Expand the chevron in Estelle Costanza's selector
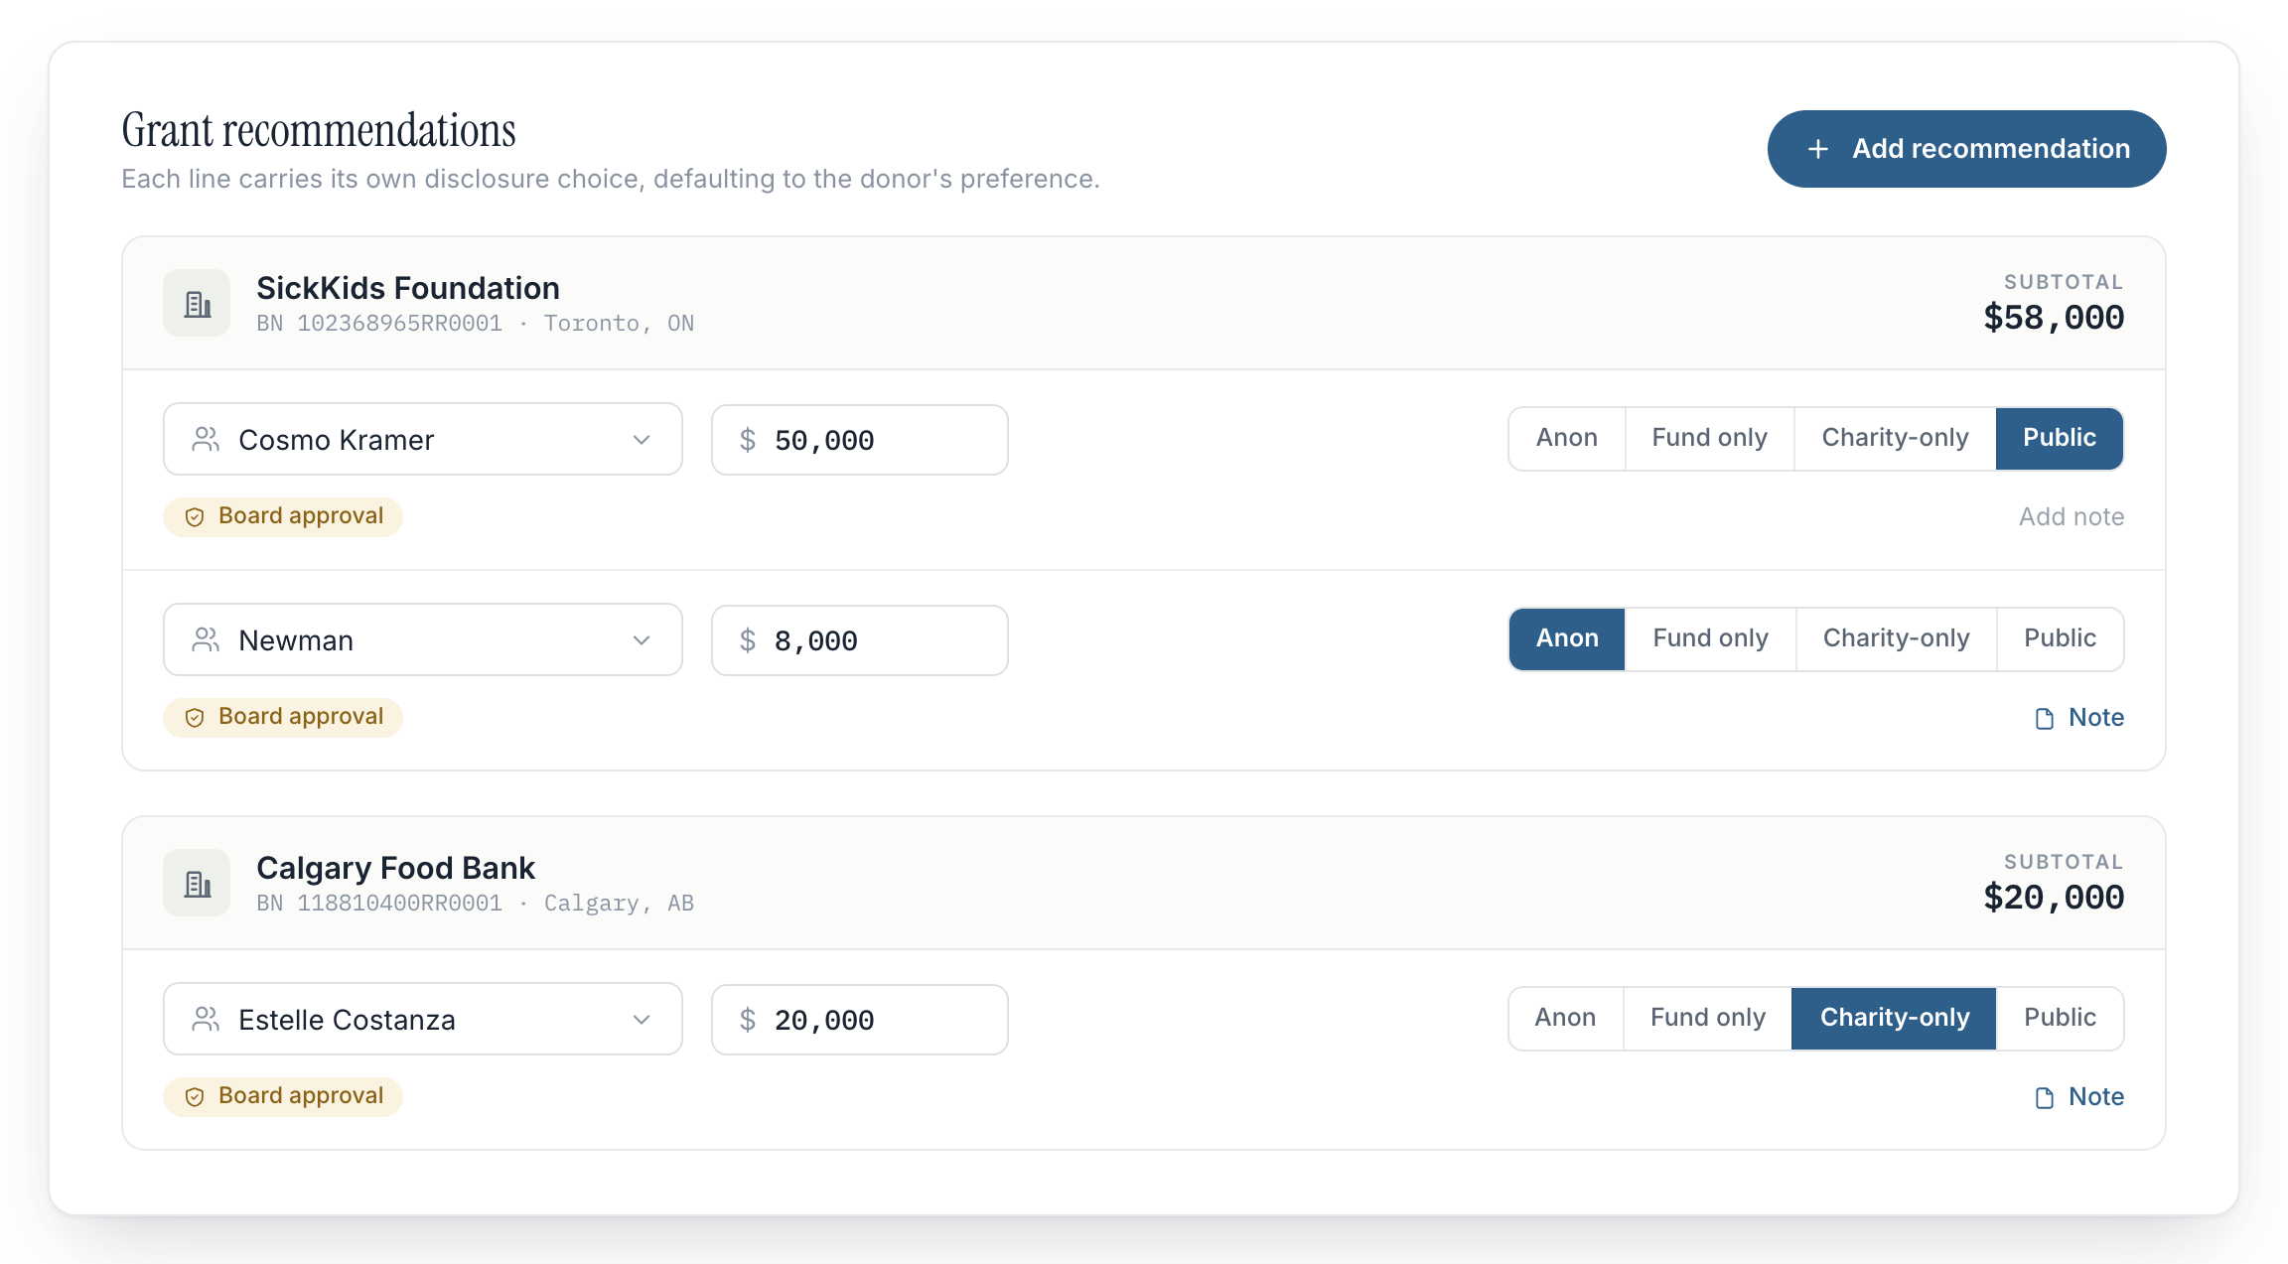Viewport: 2288px width, 1264px height. (x=642, y=1020)
